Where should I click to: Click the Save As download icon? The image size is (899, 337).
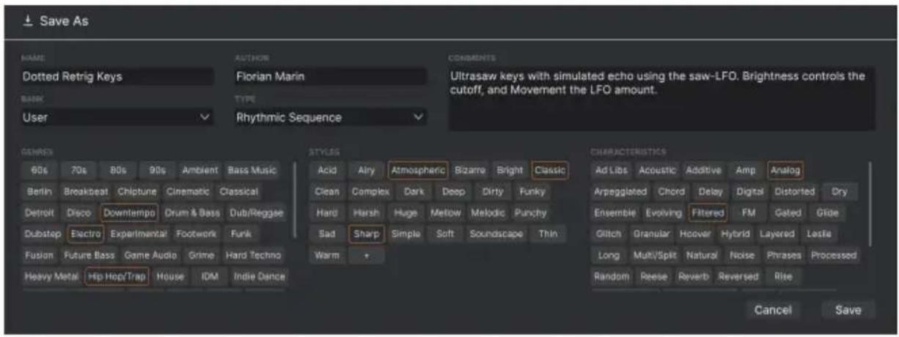tap(26, 21)
